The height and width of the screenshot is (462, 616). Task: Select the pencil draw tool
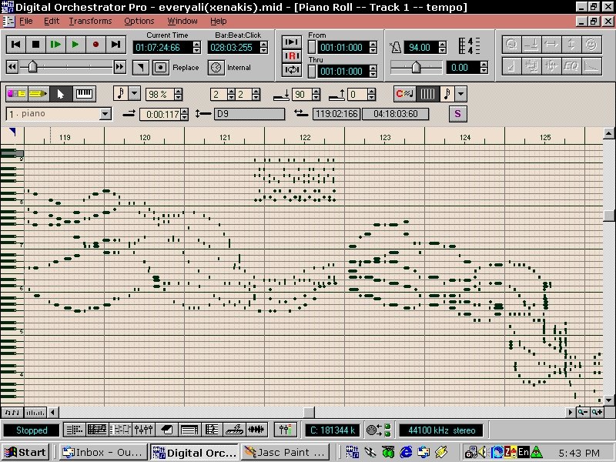pos(38,94)
